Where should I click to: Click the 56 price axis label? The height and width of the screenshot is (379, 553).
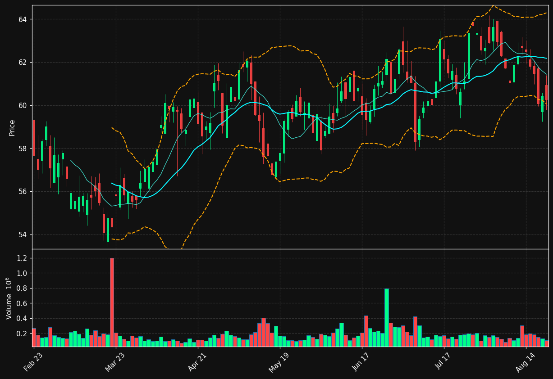click(x=23, y=192)
